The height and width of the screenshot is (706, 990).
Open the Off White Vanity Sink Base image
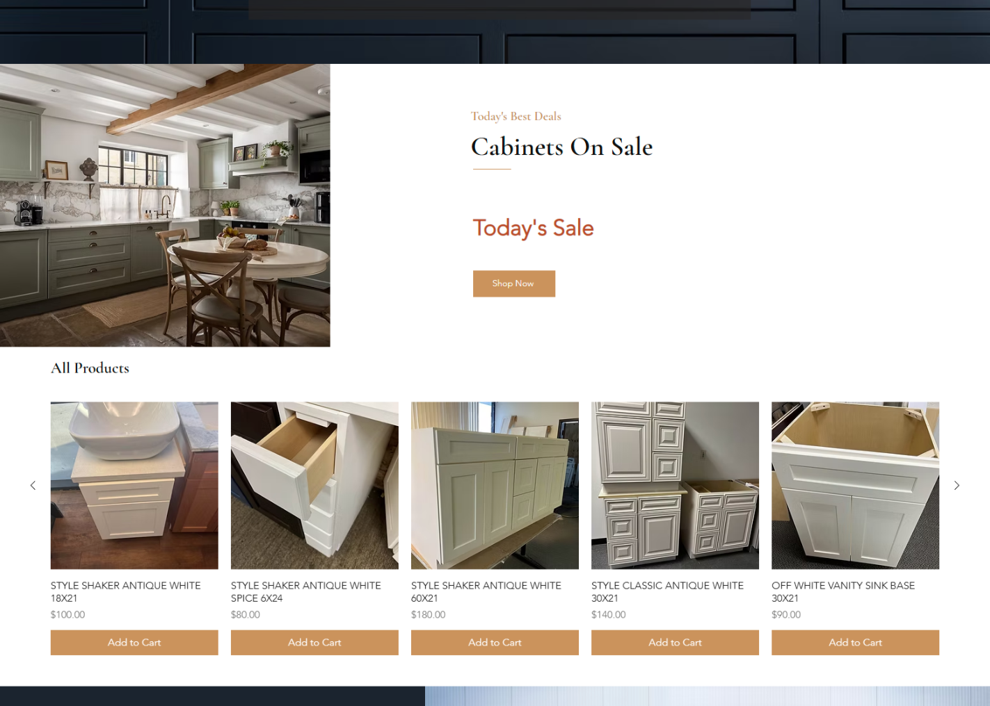(855, 486)
